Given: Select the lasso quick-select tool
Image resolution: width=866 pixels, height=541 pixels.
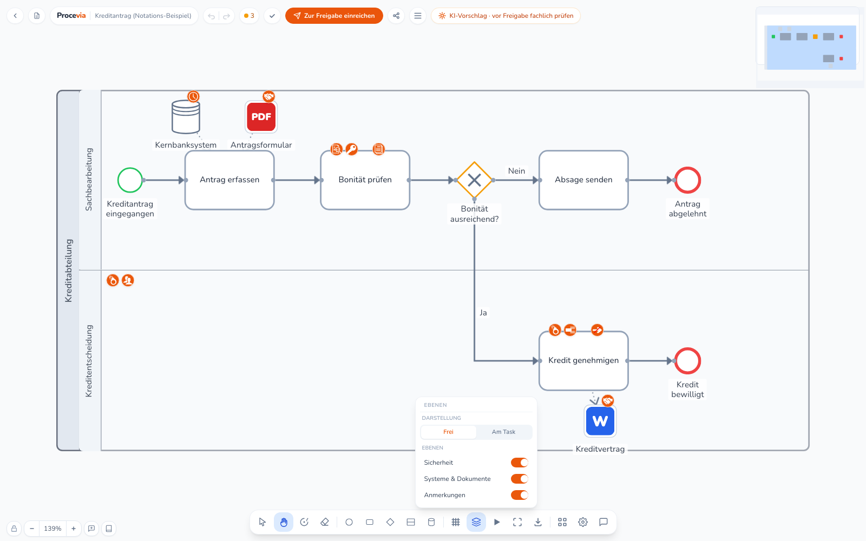Looking at the screenshot, I should 304,522.
